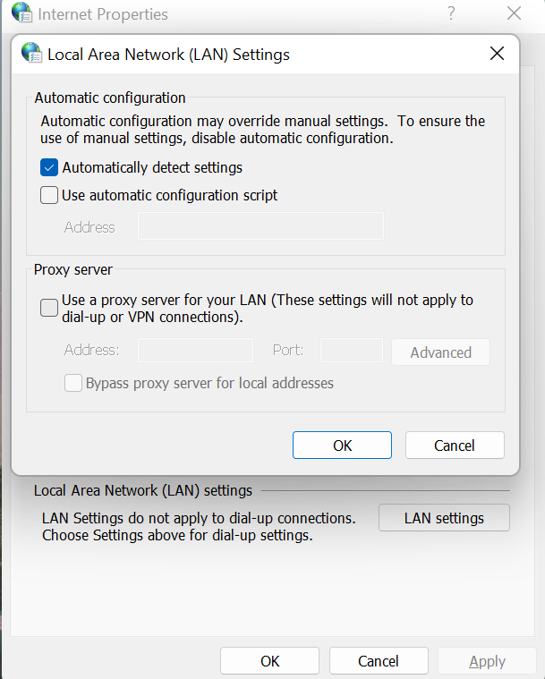The height and width of the screenshot is (679, 545).
Task: Click the Internet Properties globe icon
Action: [x=21, y=13]
